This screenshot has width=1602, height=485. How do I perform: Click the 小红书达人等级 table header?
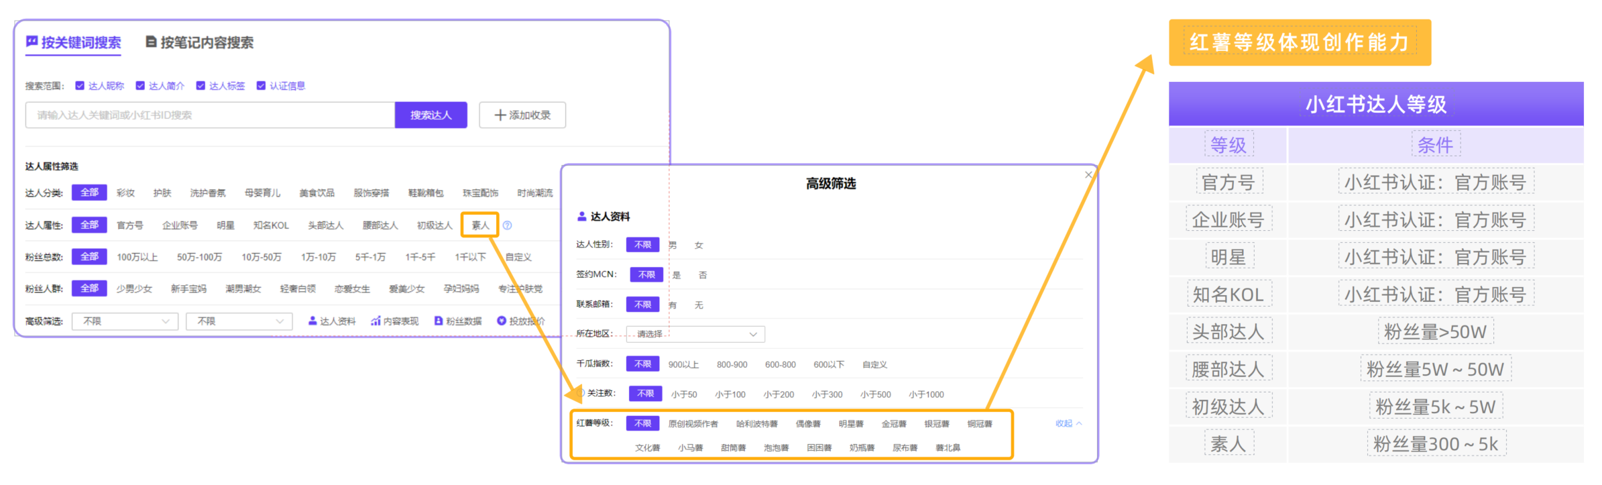pyautogui.click(x=1376, y=104)
